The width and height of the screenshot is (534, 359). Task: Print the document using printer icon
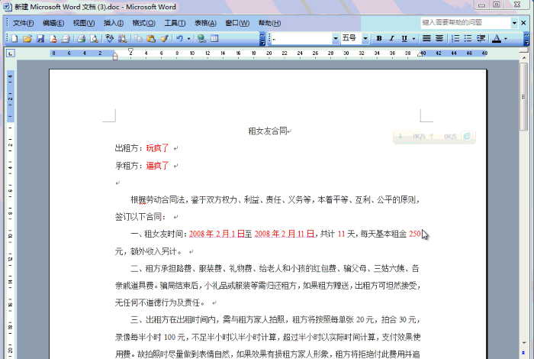[x=81, y=38]
